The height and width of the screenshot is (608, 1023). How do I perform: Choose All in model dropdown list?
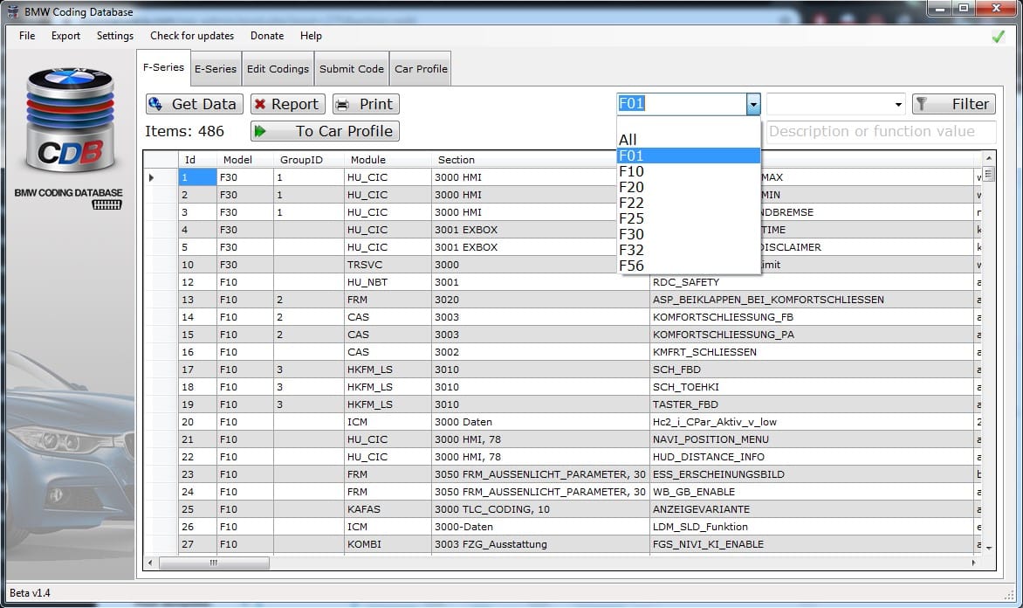[x=689, y=140]
